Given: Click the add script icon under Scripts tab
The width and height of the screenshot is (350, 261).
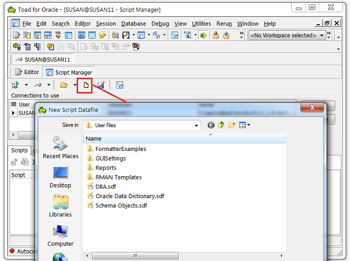Looking at the screenshot, I should coord(14,162).
